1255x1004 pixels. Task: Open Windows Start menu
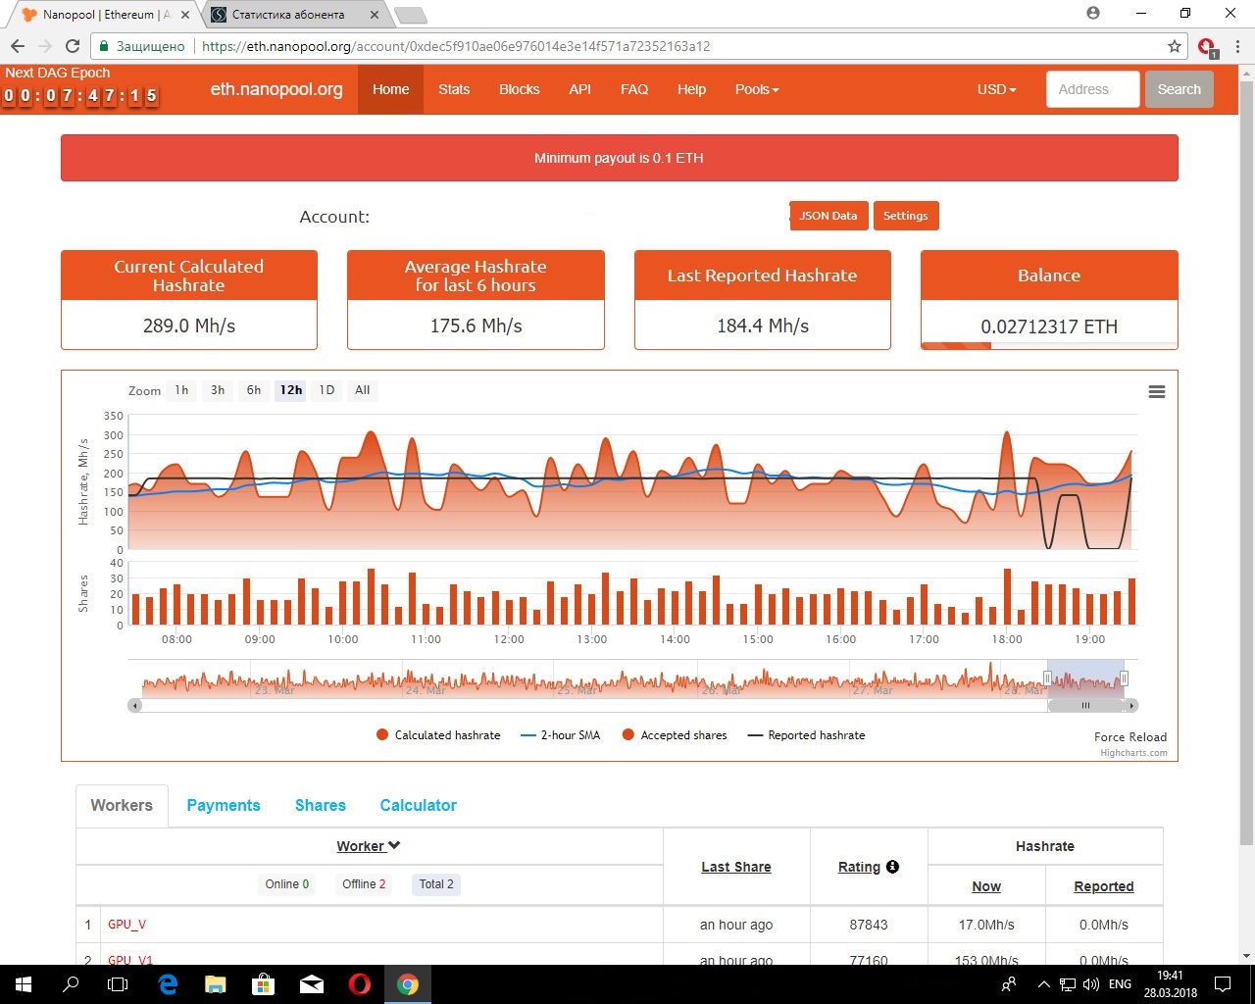point(23,984)
